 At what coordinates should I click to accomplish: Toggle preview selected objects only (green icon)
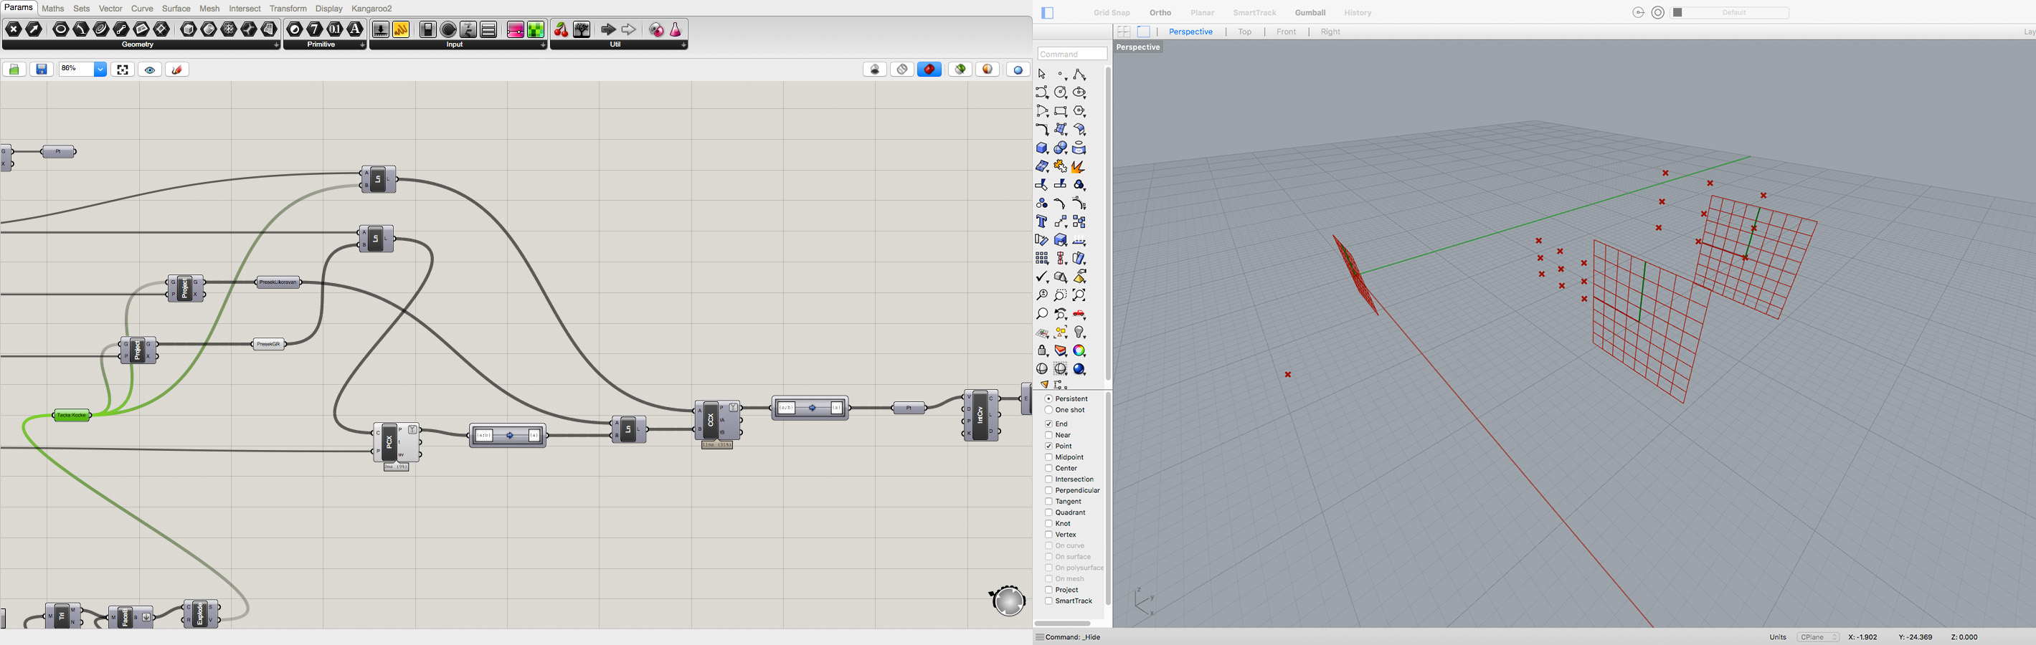click(x=960, y=70)
